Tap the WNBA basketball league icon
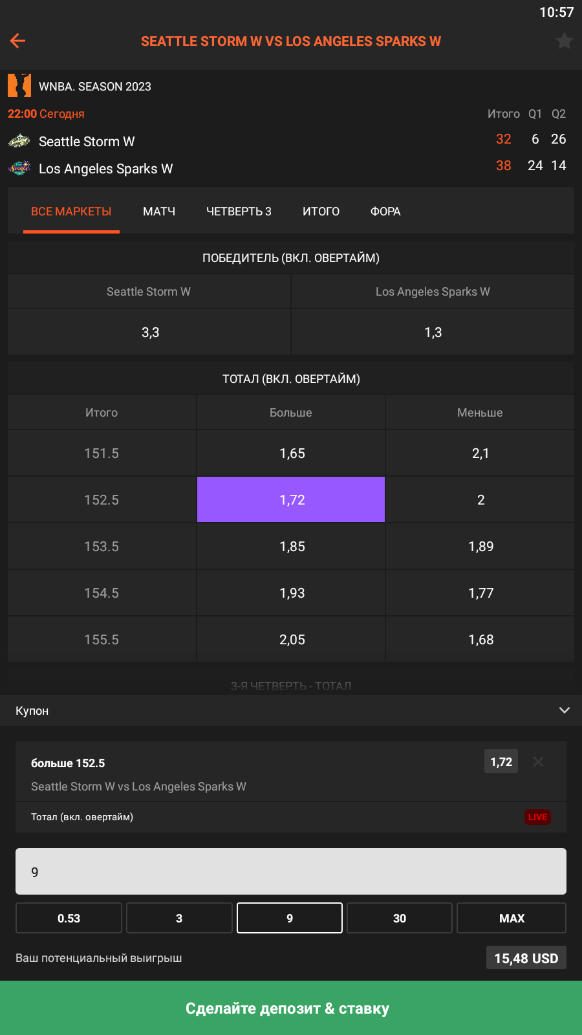This screenshot has height=1035, width=582. 19,85
